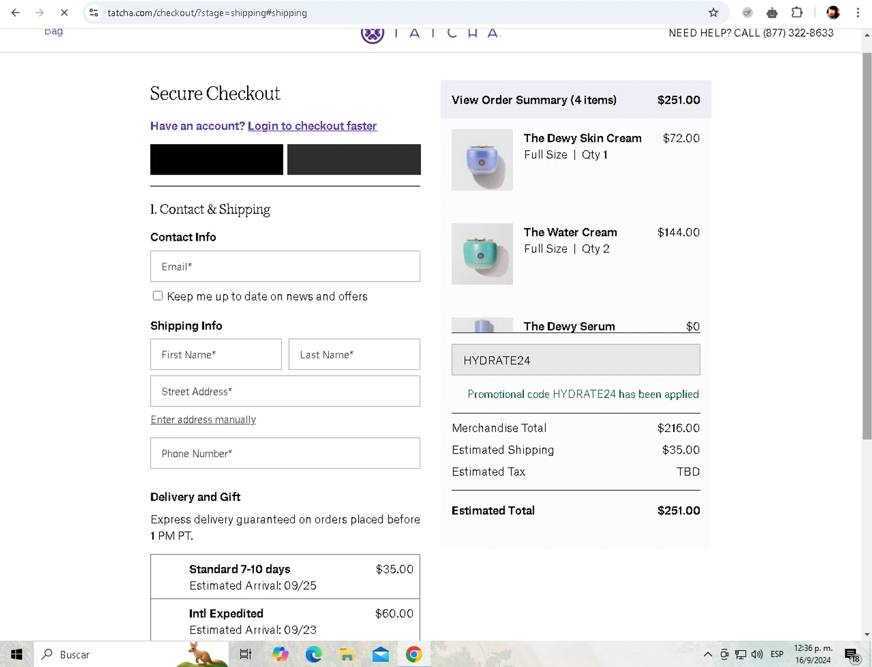The image size is (872, 667).
Task: Click The Water Cream product thumbnail
Action: point(482,254)
